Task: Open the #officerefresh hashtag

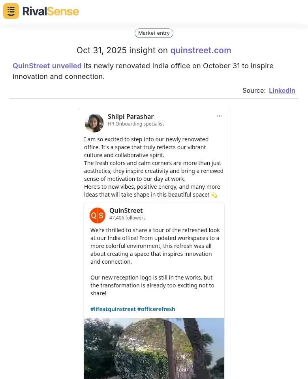Action: tap(156, 309)
